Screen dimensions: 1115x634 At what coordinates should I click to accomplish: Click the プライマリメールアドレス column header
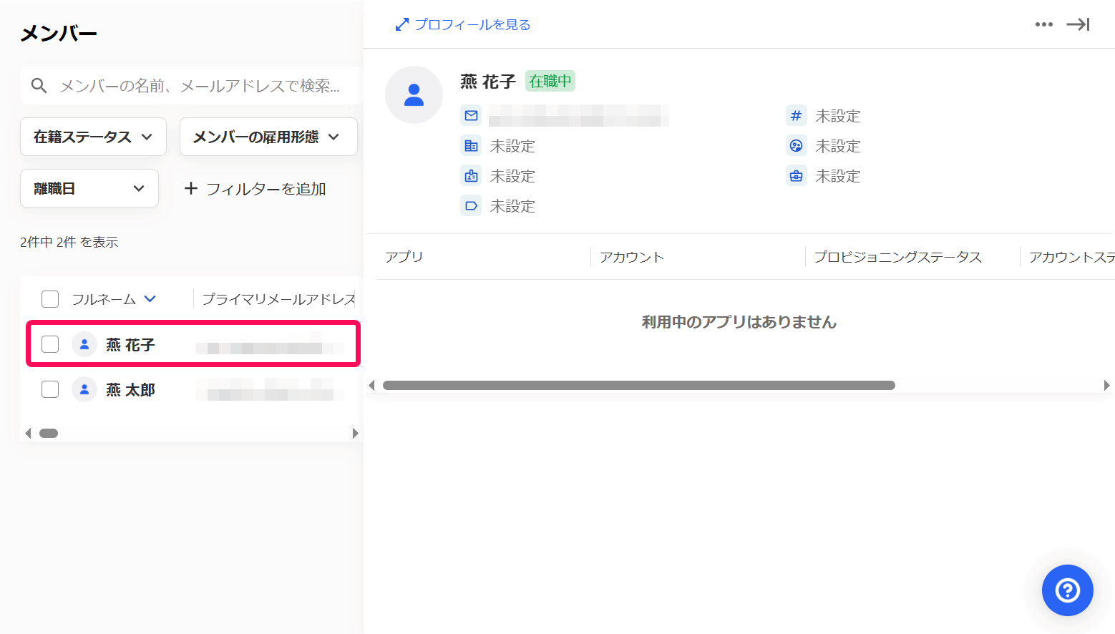coord(278,299)
